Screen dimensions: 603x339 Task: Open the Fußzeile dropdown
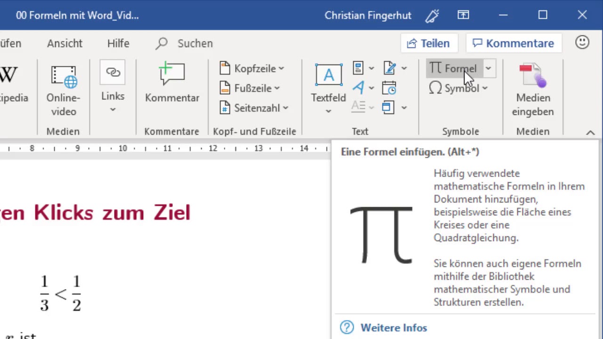[250, 88]
